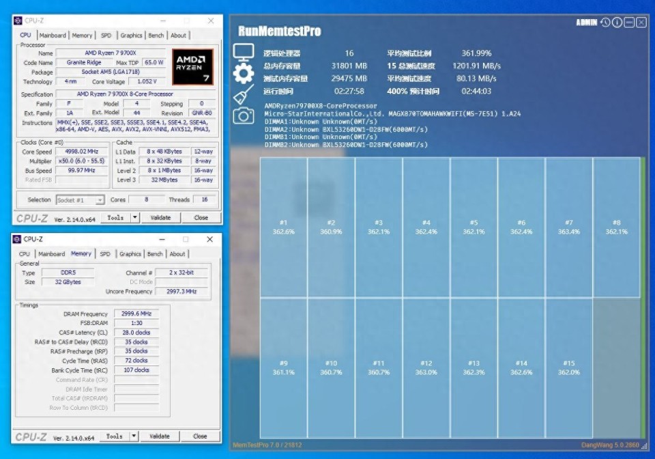Select memory test tile #1 at 362.6%
The height and width of the screenshot is (459, 655).
pos(284,227)
